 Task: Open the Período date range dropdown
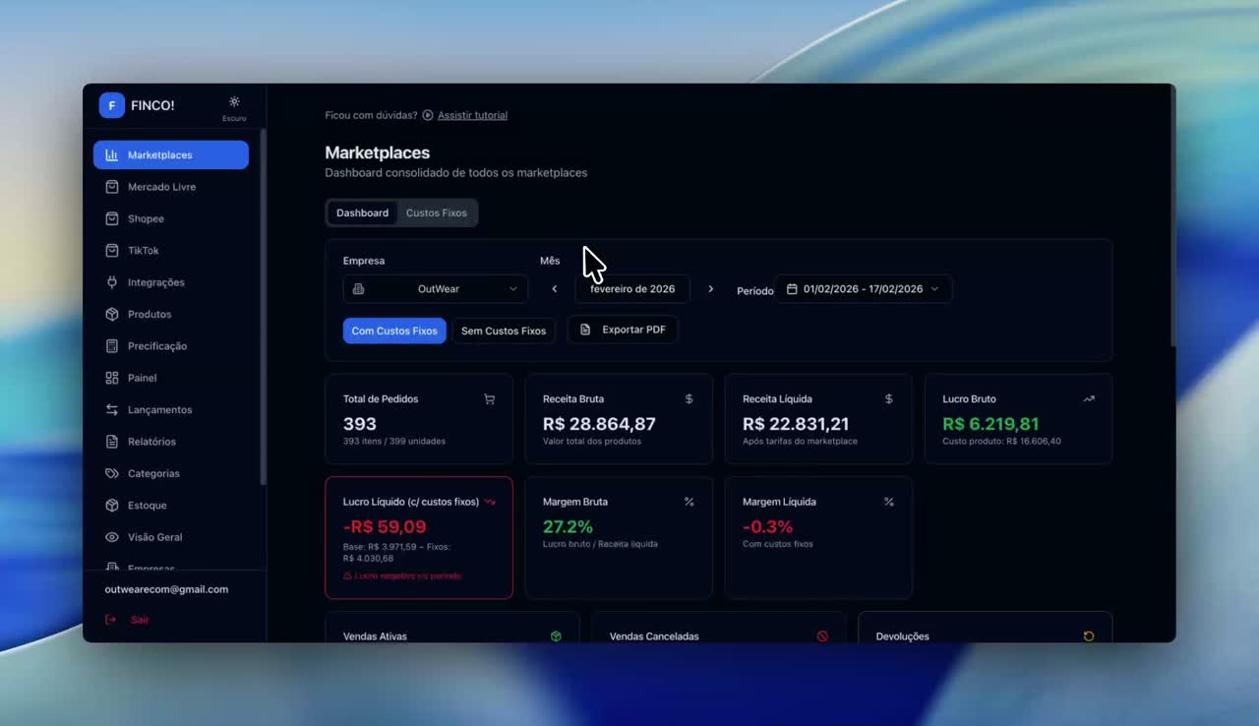click(864, 289)
